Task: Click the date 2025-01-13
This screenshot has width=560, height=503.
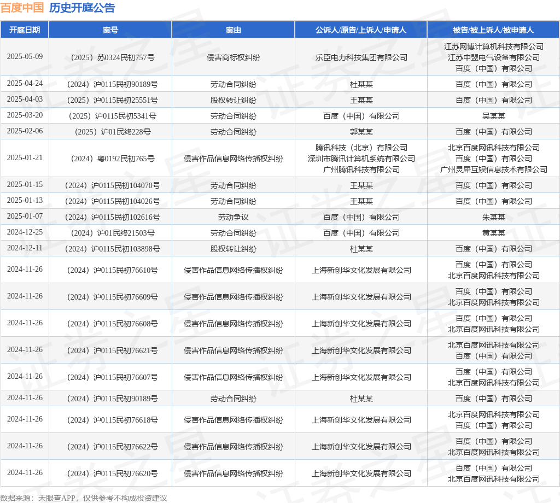Action: tap(25, 200)
